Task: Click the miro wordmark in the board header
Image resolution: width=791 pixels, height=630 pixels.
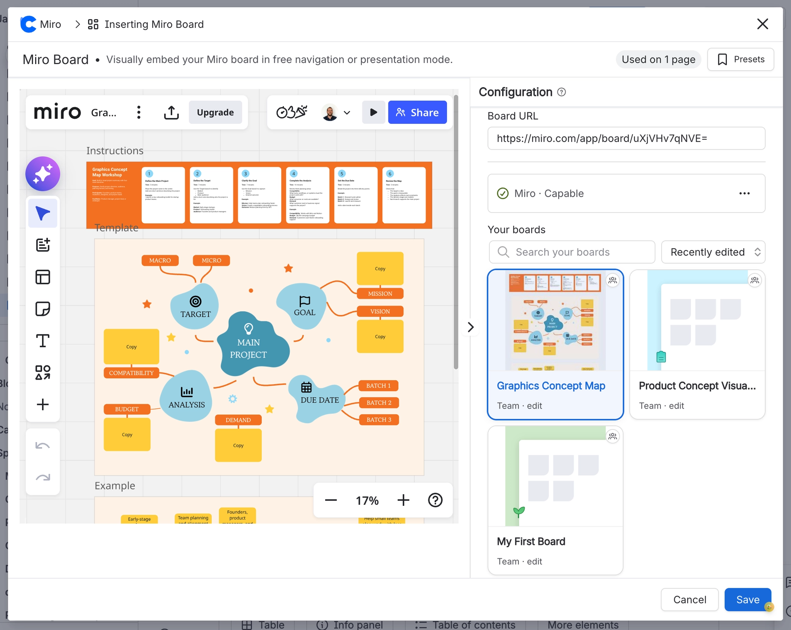Action: click(x=58, y=112)
